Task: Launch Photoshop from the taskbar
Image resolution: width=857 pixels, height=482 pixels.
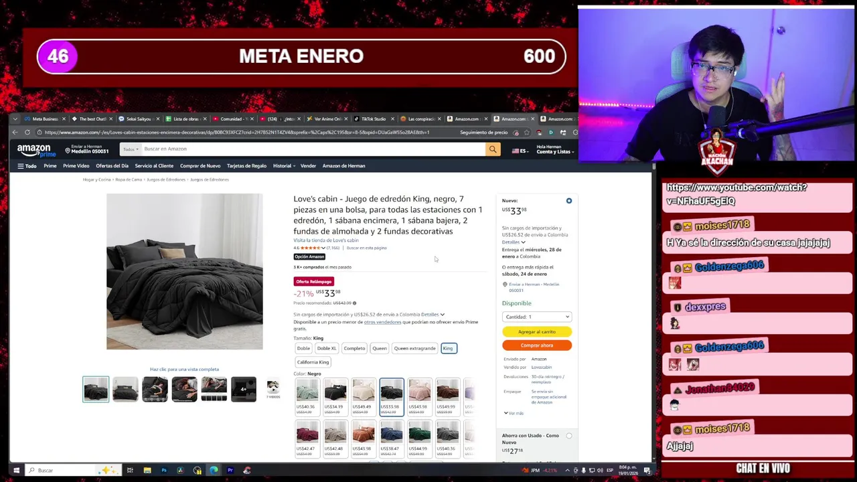Action: pos(163,470)
